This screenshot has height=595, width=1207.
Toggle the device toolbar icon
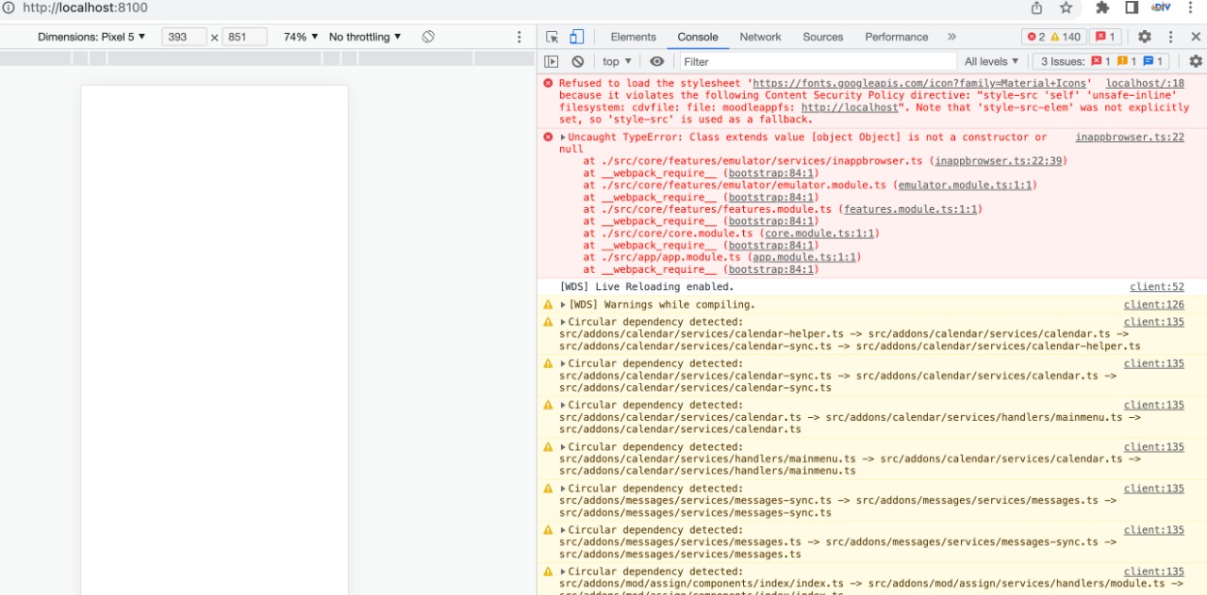pos(576,37)
